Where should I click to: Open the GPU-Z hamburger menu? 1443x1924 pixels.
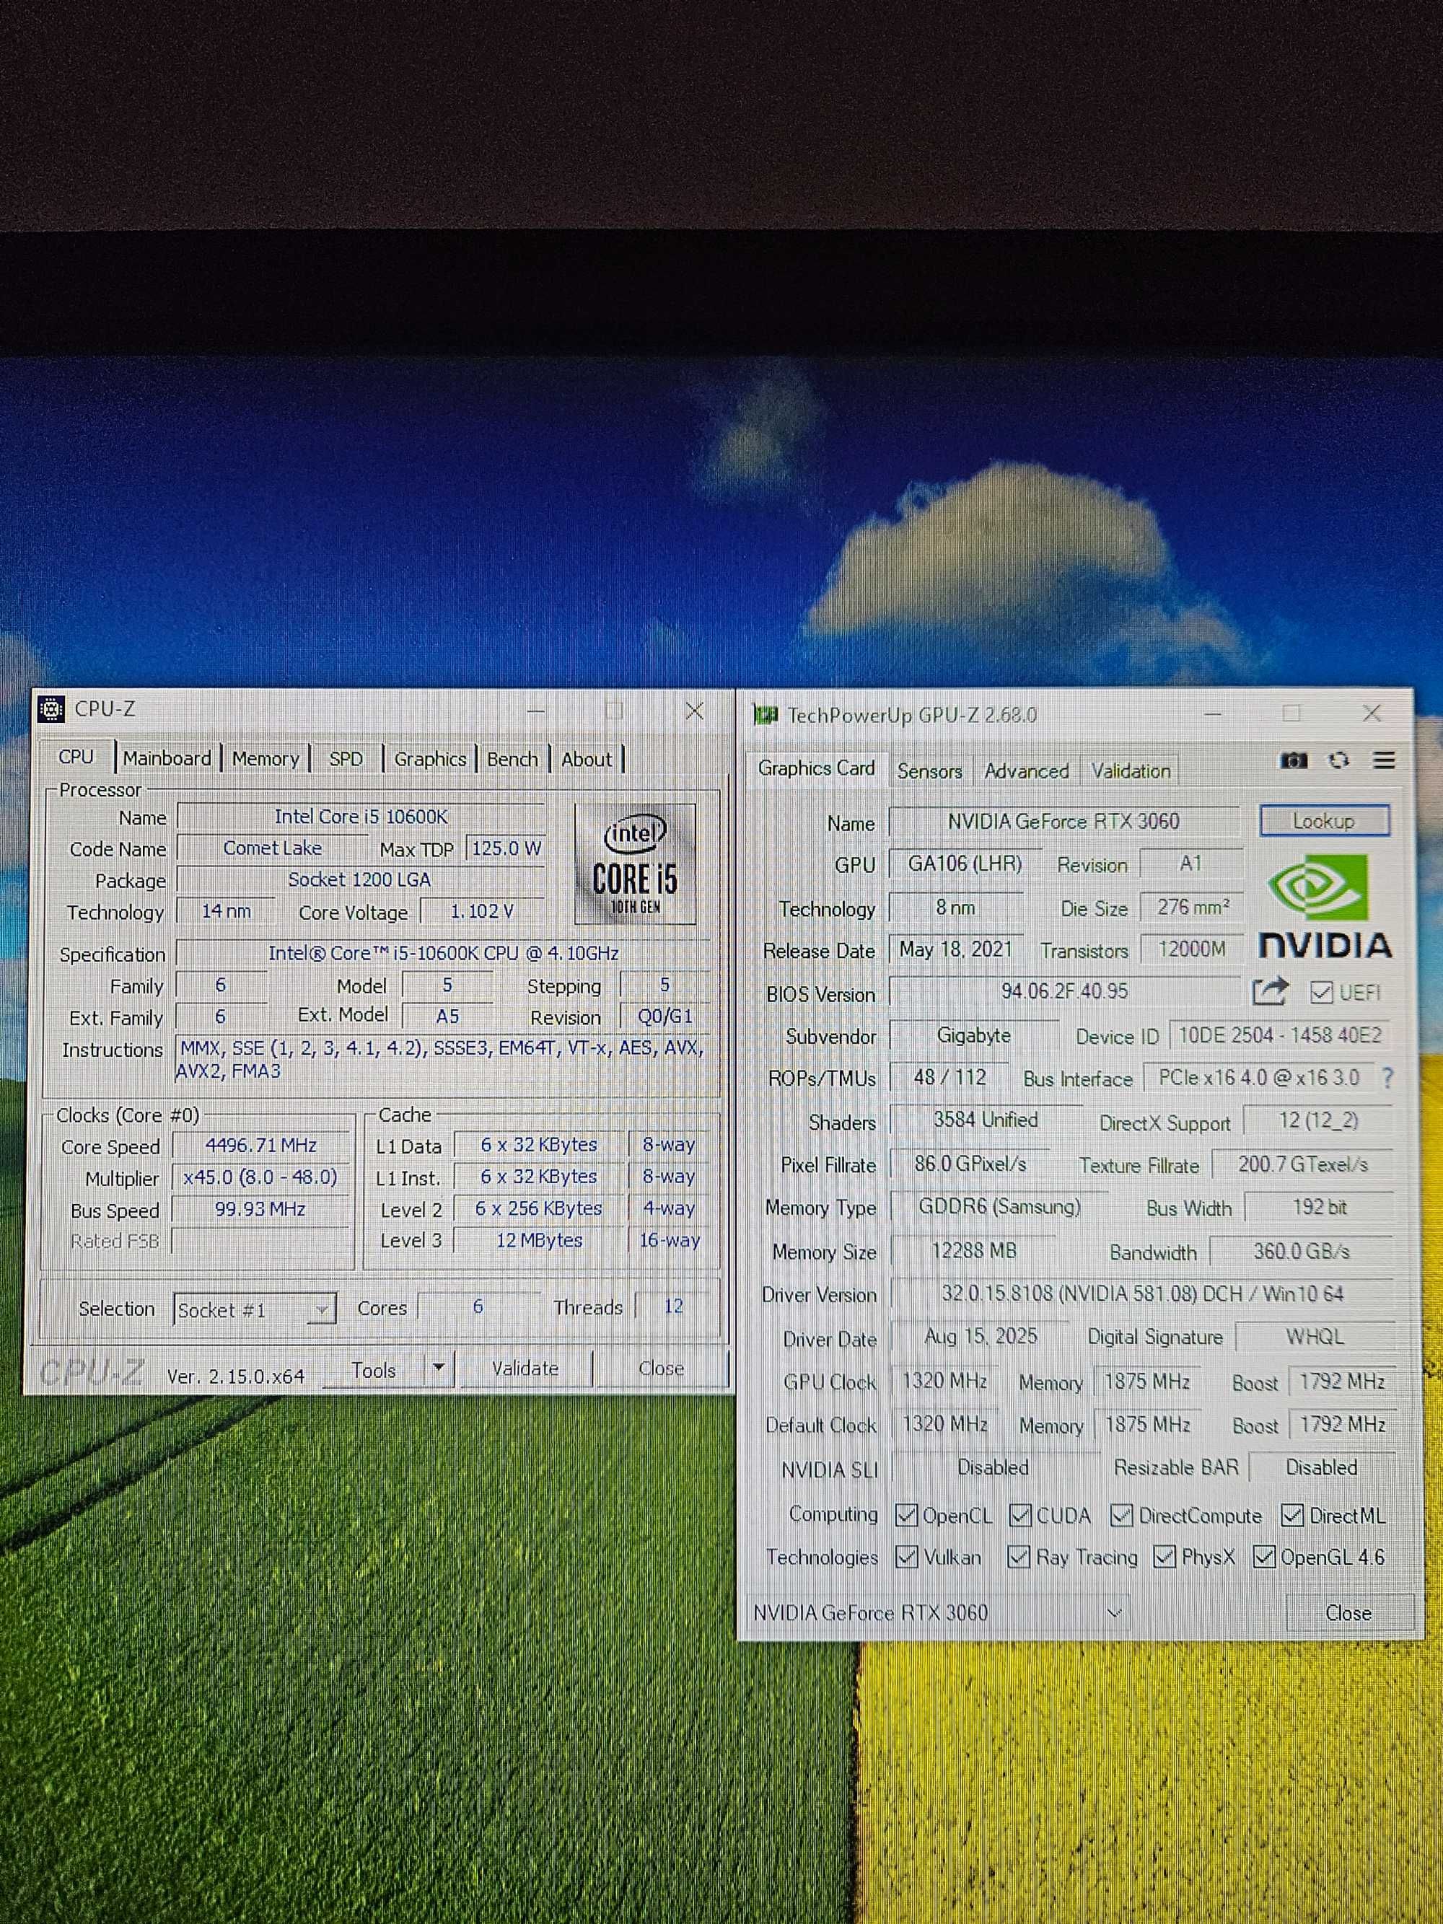point(1384,760)
